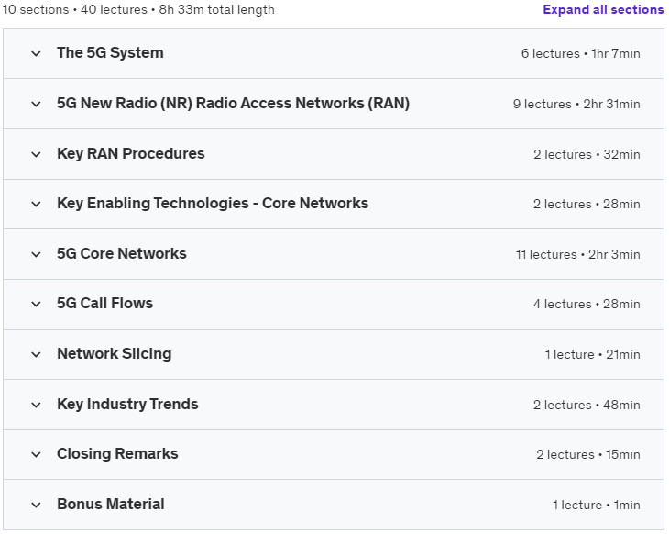669x534 pixels.
Task: Select Key Enabling Technologies - Core Networks title
Action: [x=213, y=204]
